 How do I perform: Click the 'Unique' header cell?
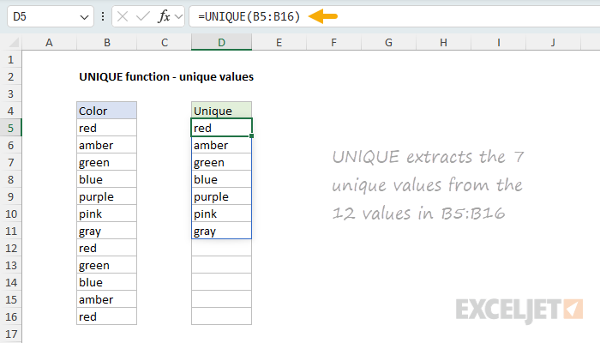(221, 111)
